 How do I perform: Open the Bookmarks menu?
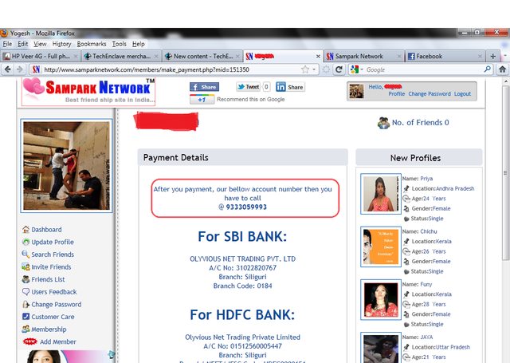coord(92,44)
